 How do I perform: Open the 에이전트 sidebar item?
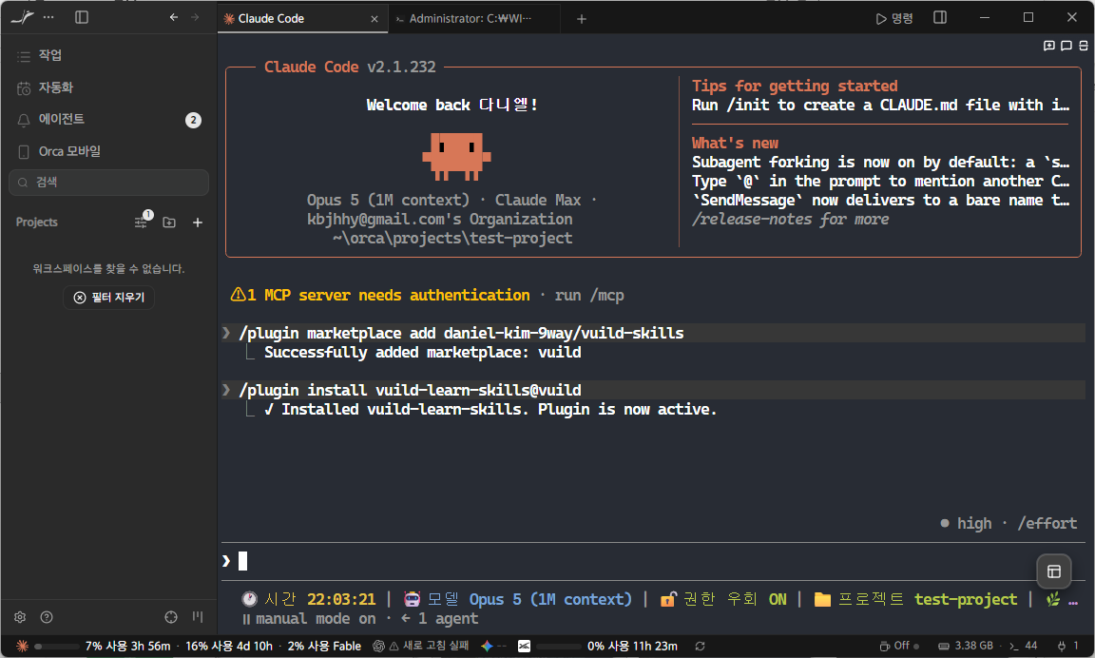point(108,120)
